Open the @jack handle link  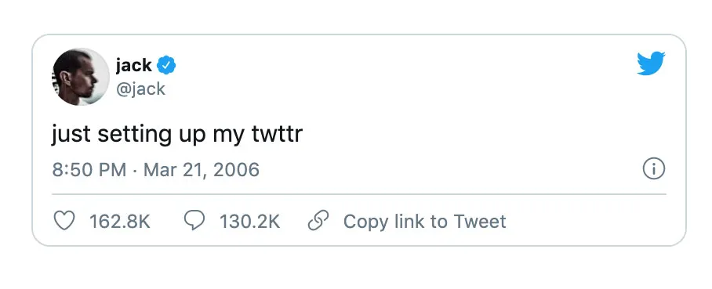point(141,89)
